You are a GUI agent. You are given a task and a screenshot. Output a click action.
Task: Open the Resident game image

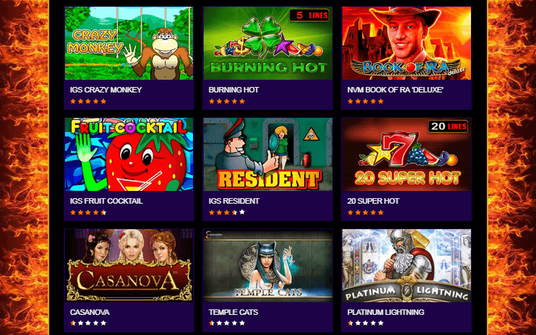(x=267, y=154)
